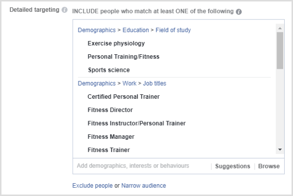Select Exercise physiology targeting item
293x196 pixels.
pos(116,44)
